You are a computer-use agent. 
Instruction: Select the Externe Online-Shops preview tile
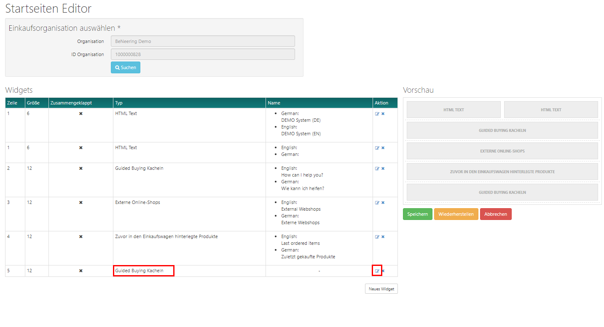tap(502, 151)
